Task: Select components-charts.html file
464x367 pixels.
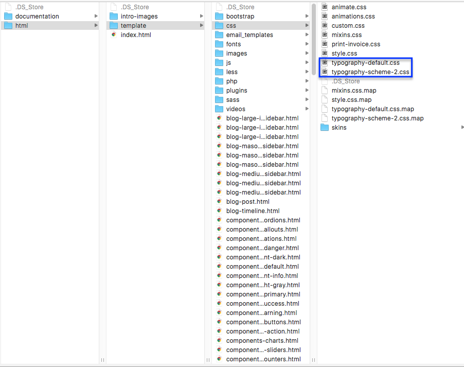Action: 262,341
